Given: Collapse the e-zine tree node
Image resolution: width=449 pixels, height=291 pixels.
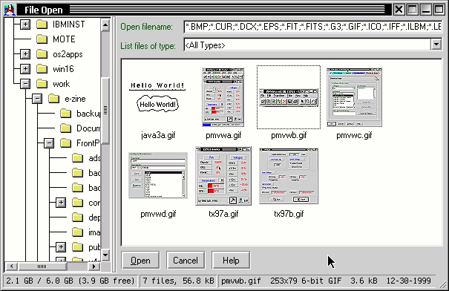Looking at the screenshot, I should click(37, 99).
